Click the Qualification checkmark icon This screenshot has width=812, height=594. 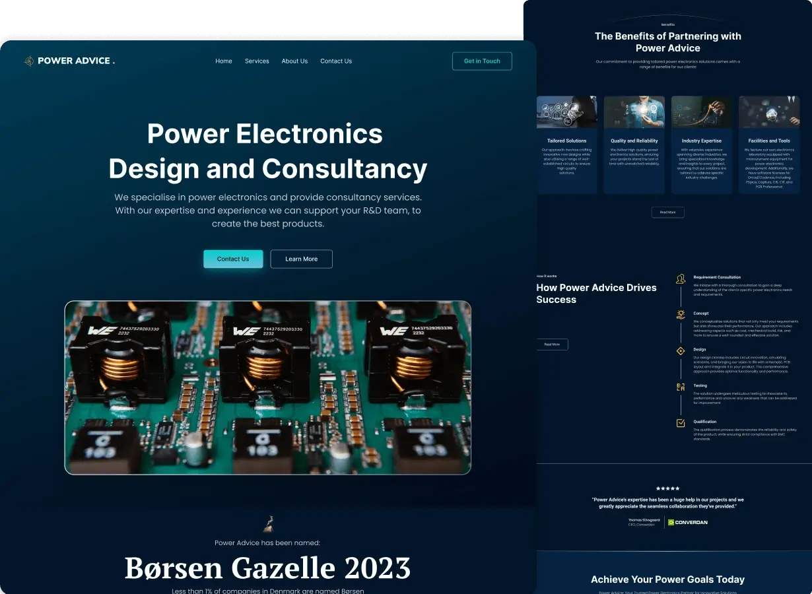point(681,424)
